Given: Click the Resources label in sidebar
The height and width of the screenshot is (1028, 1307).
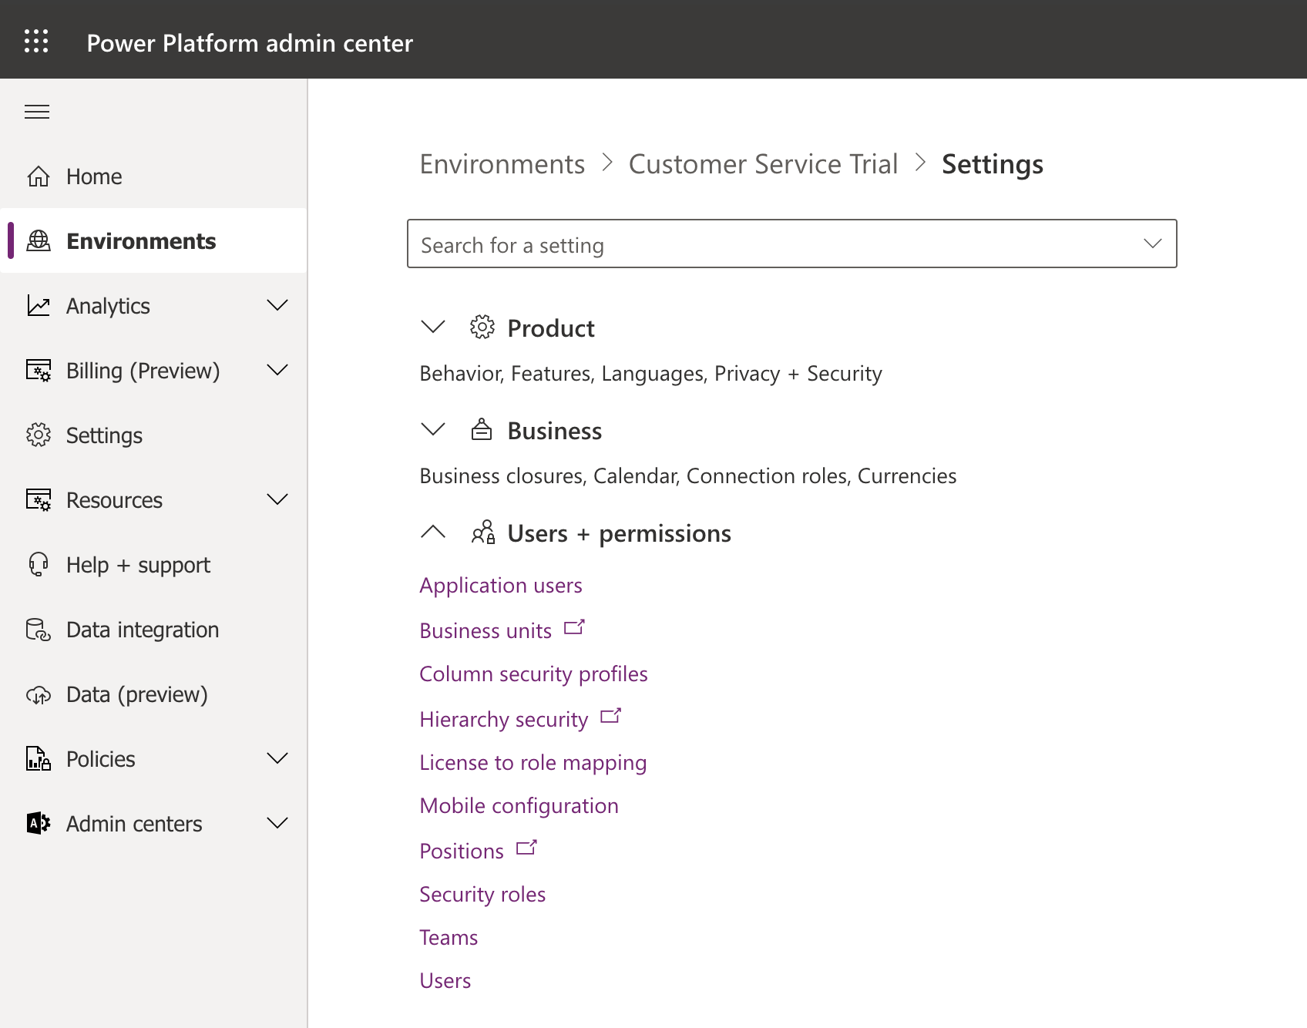Looking at the screenshot, I should click(114, 500).
